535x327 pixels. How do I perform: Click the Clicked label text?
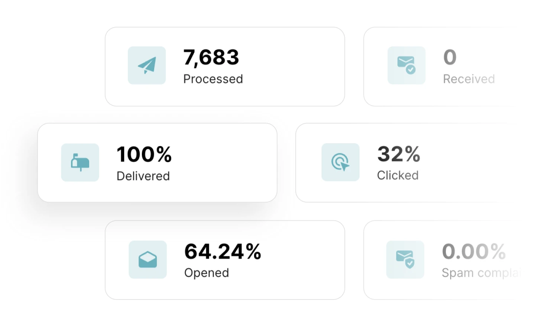point(398,175)
